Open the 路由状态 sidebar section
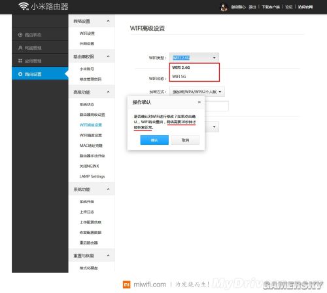Viewport: 327px width, 293px height. click(40, 35)
